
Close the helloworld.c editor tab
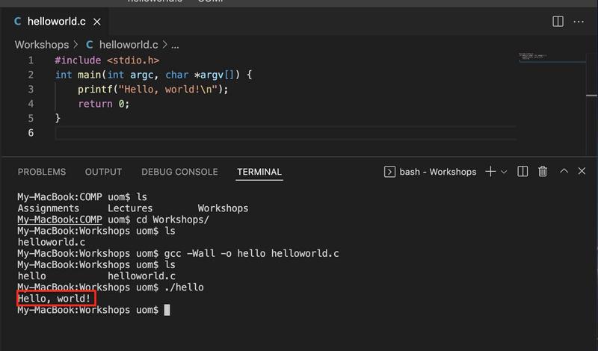coord(97,22)
